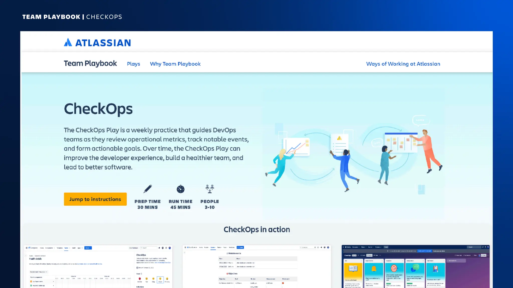
Task: Click the Create button in Confluence screenshot
Action: 240,247
